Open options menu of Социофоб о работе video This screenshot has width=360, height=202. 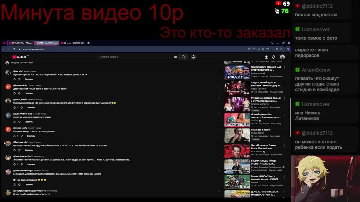click(x=284, y=130)
